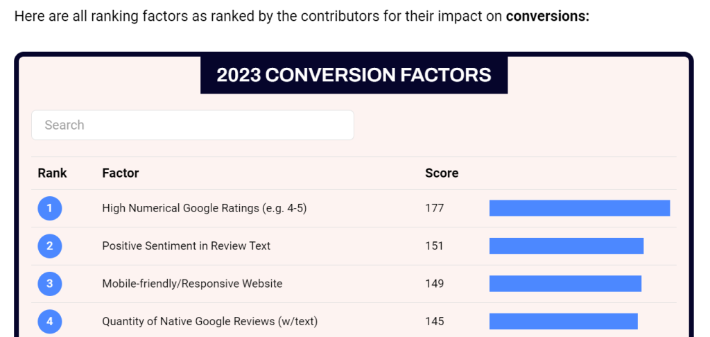Click the Search input field

tap(193, 125)
